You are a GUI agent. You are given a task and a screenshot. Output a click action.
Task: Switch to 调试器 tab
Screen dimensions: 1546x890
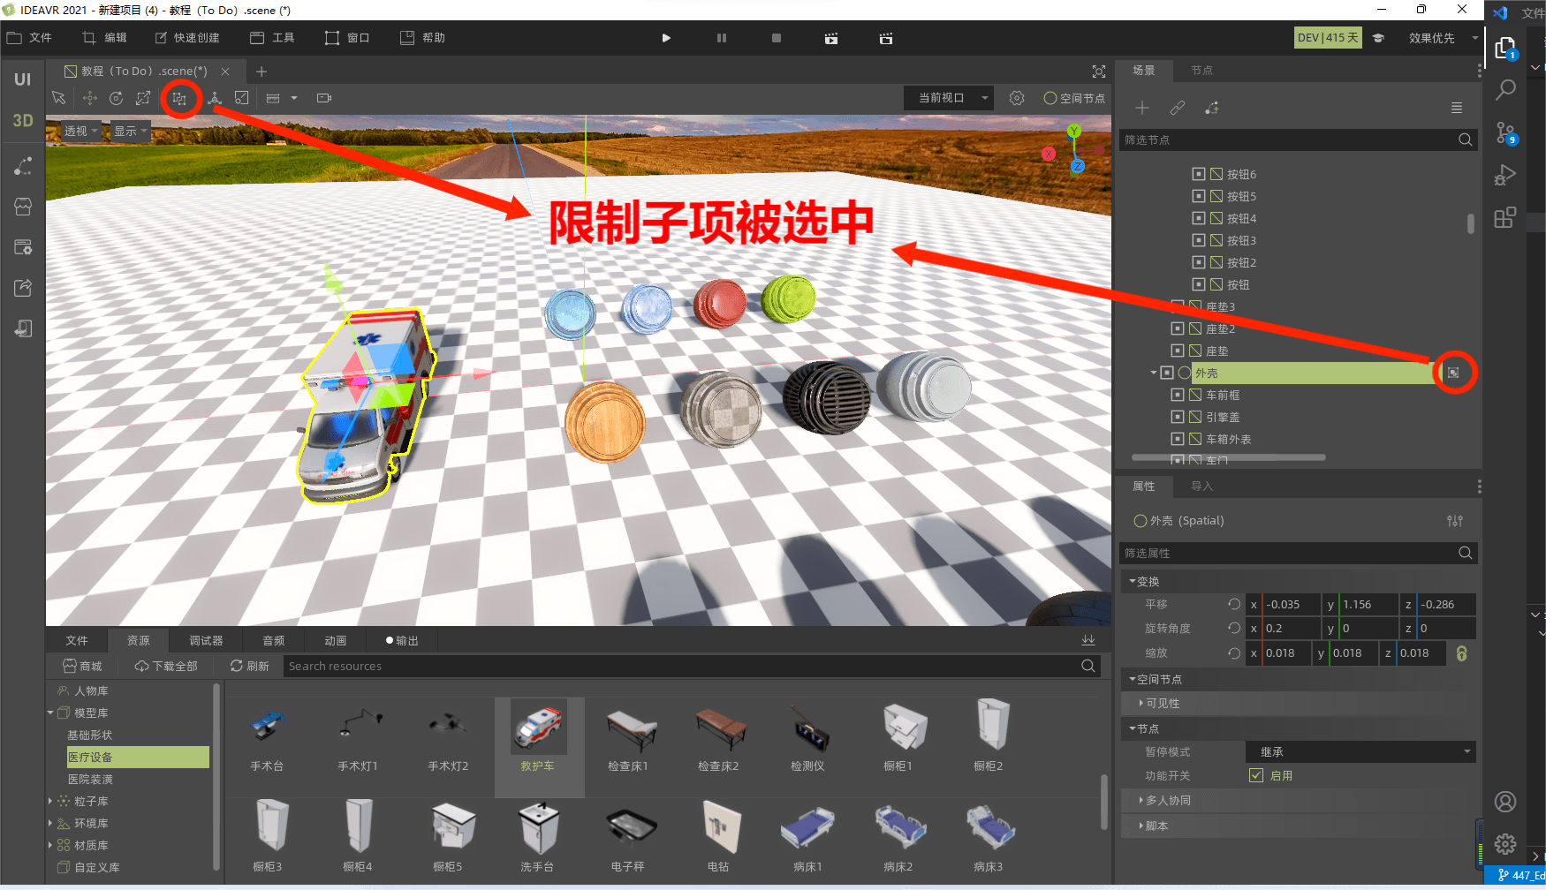click(206, 640)
